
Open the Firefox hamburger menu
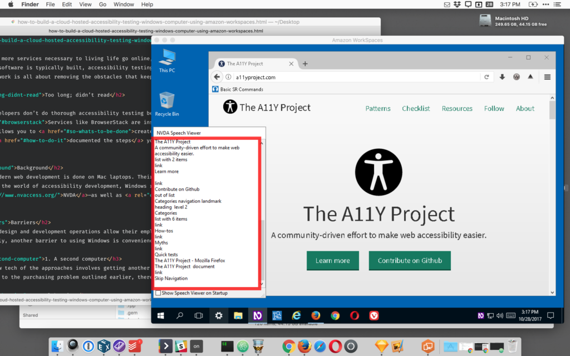click(x=547, y=77)
